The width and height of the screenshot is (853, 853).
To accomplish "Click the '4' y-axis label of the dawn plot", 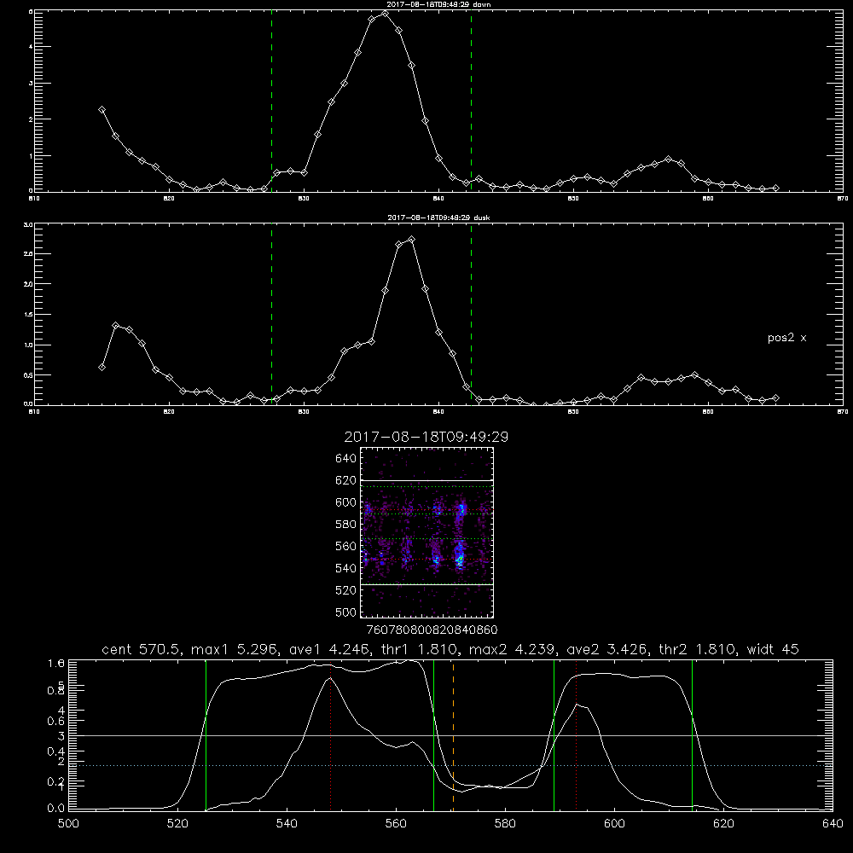I will click(31, 47).
